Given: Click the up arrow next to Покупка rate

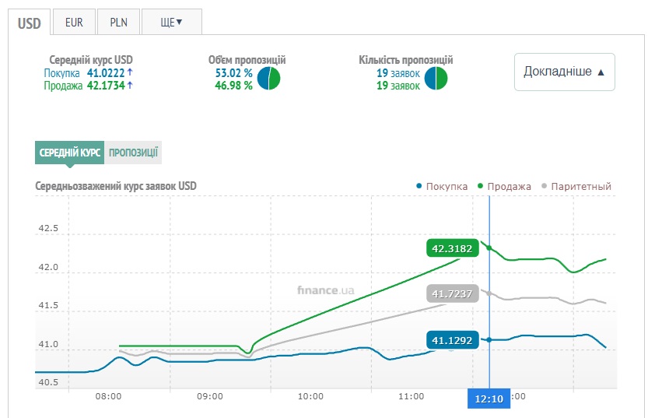Looking at the screenshot, I should pyautogui.click(x=130, y=72).
